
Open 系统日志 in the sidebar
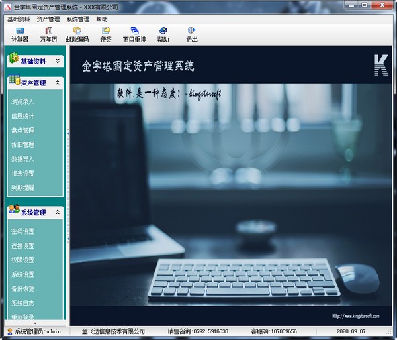click(x=22, y=304)
